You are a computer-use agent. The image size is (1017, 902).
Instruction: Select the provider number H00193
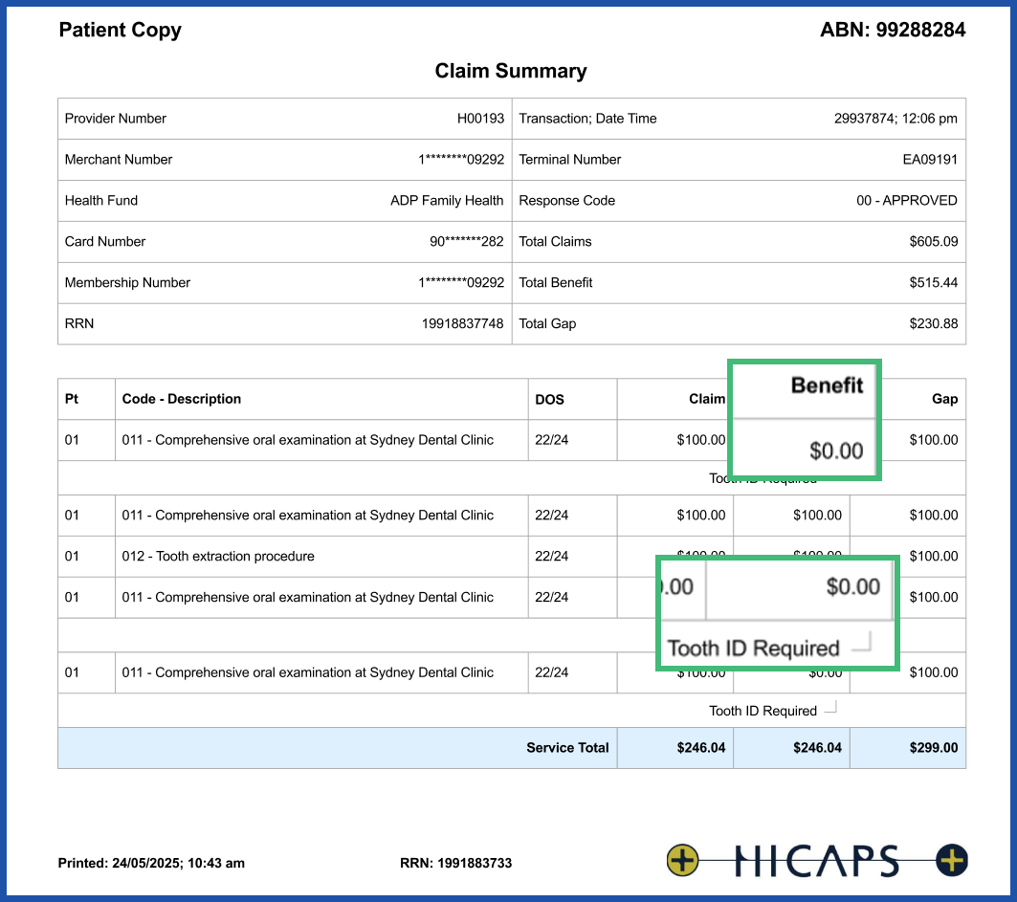tap(480, 119)
